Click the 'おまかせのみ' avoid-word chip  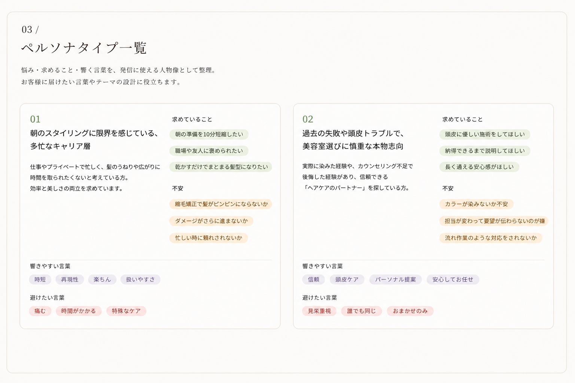[x=410, y=311]
